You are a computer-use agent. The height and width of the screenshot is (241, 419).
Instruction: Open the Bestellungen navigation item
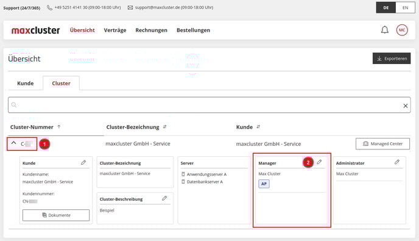pyautogui.click(x=193, y=31)
